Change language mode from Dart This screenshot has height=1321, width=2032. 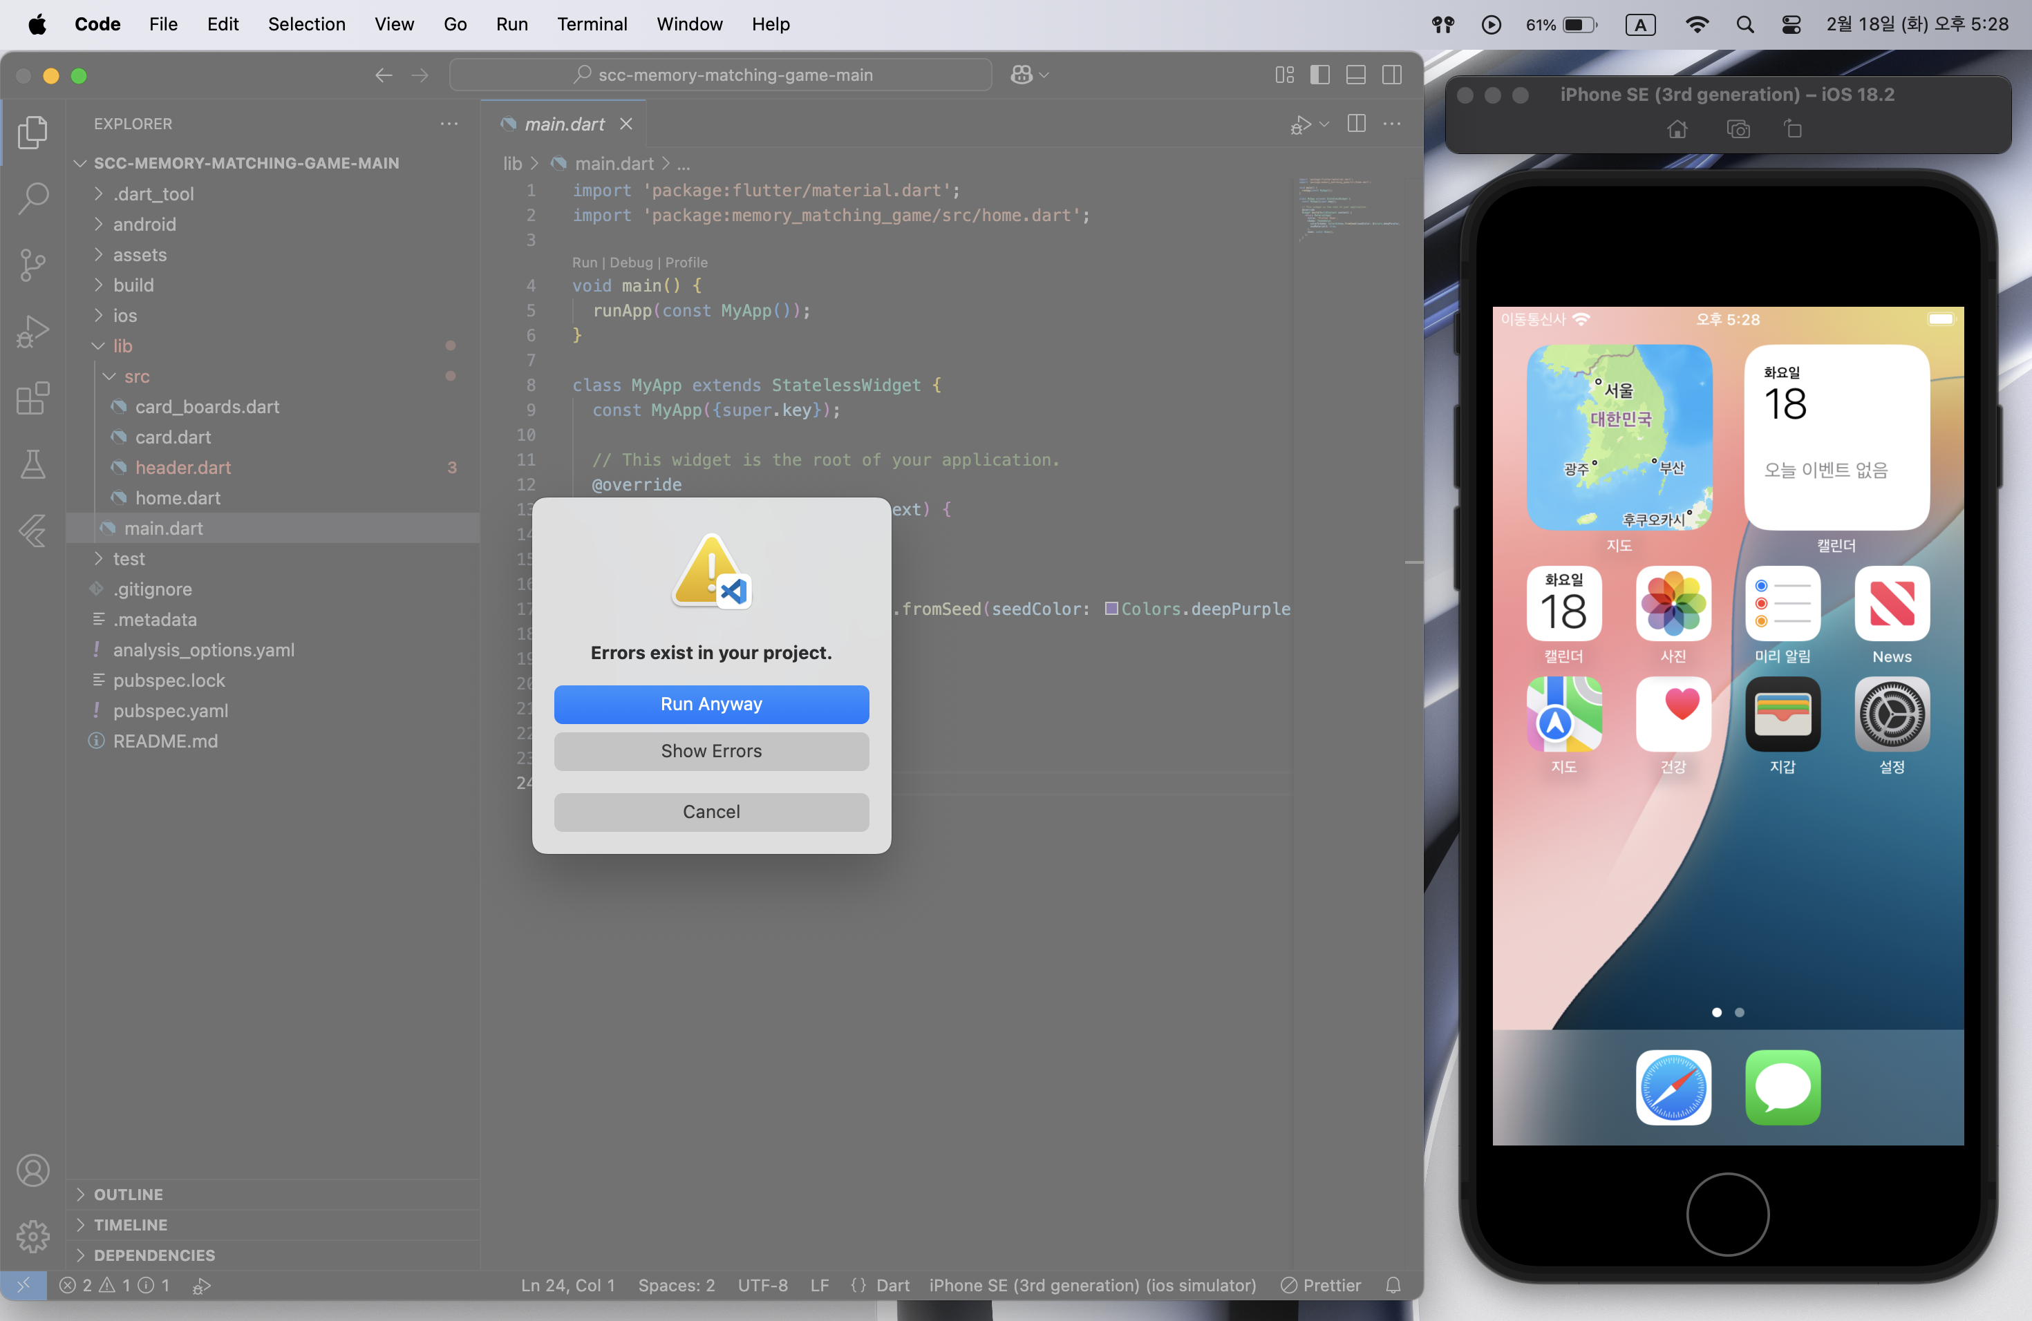point(893,1285)
